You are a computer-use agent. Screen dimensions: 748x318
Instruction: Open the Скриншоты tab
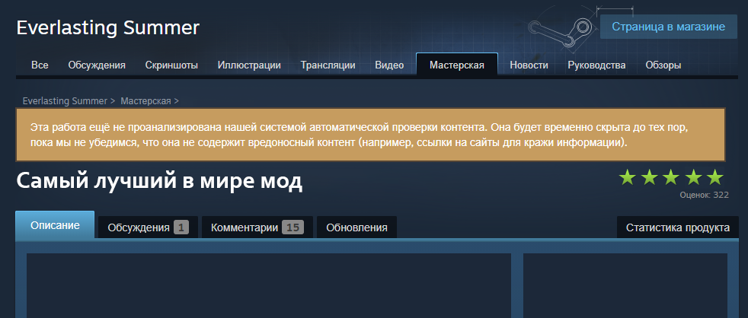tap(171, 65)
